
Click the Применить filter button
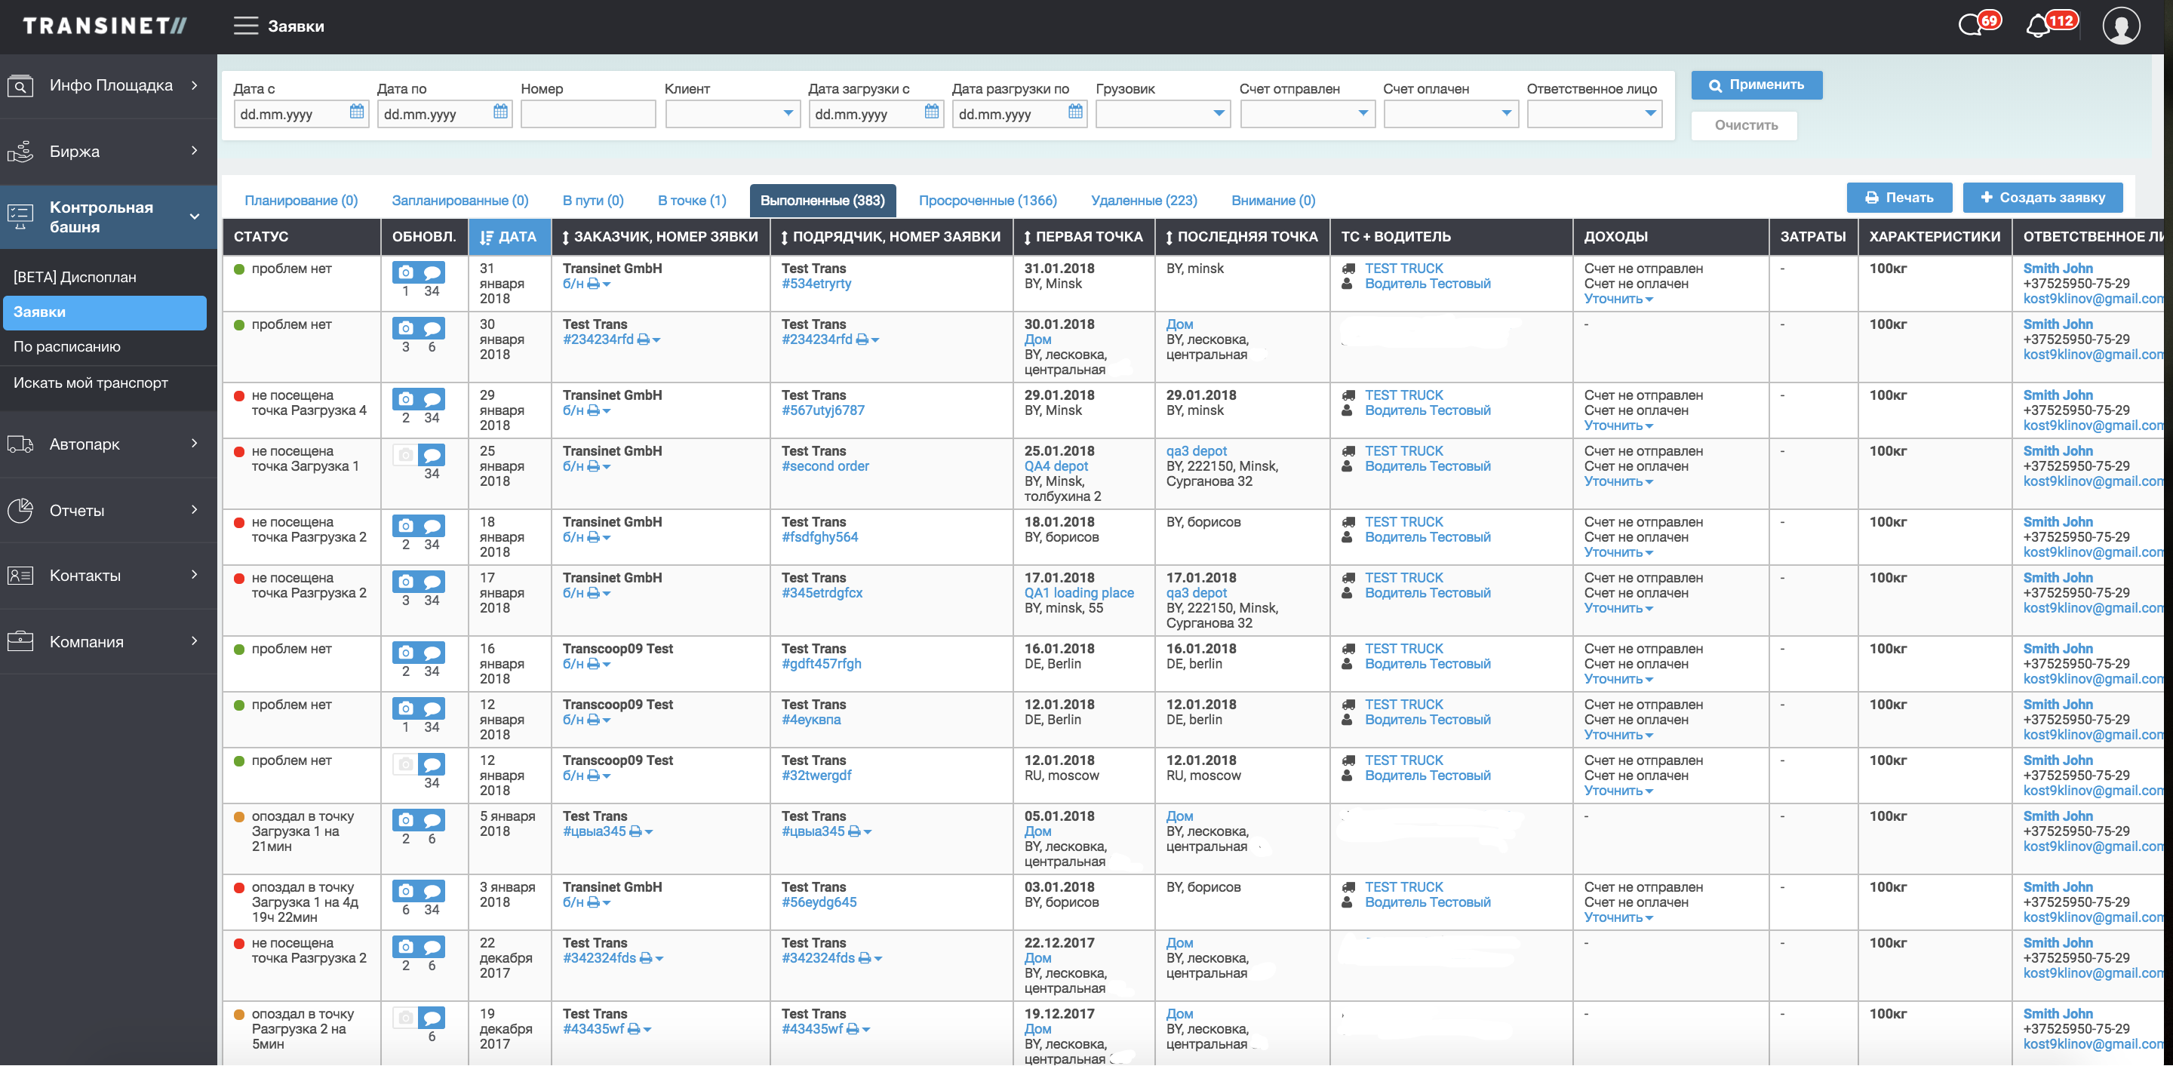1756,85
